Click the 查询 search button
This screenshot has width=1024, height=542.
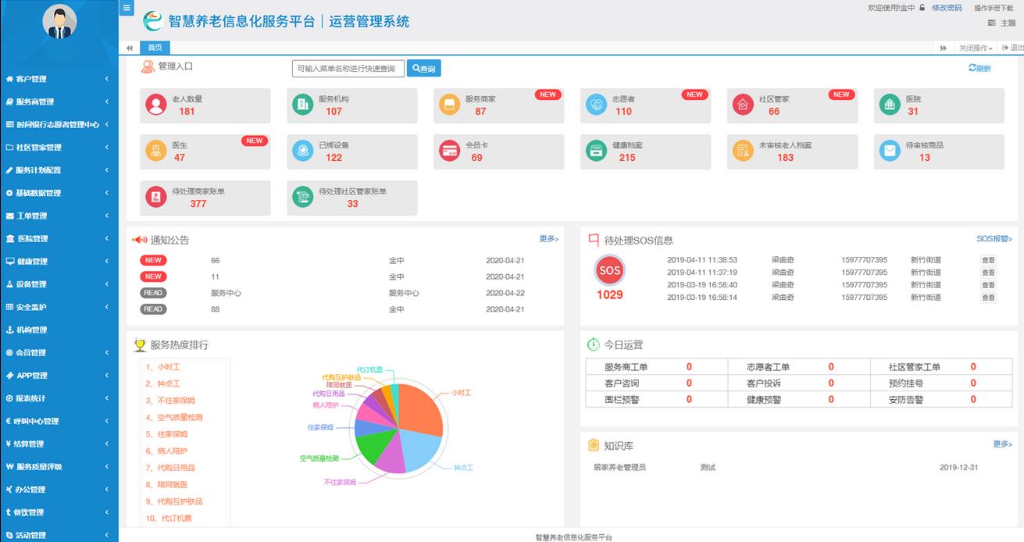coord(424,68)
